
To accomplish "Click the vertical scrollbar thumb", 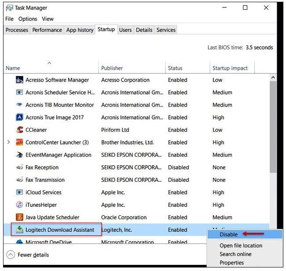I will [x=273, y=127].
